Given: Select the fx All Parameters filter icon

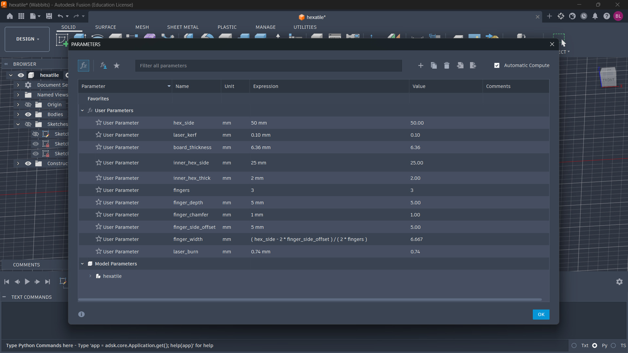Looking at the screenshot, I should pyautogui.click(x=83, y=66).
